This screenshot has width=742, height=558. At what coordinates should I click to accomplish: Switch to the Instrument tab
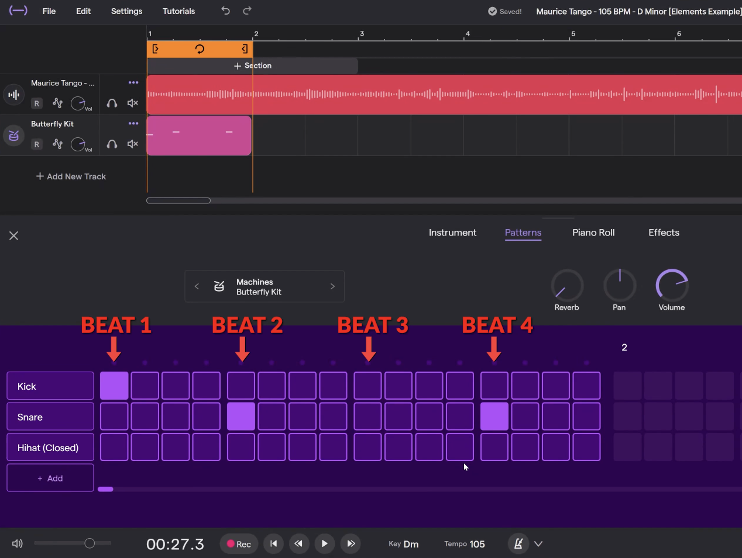coord(452,233)
